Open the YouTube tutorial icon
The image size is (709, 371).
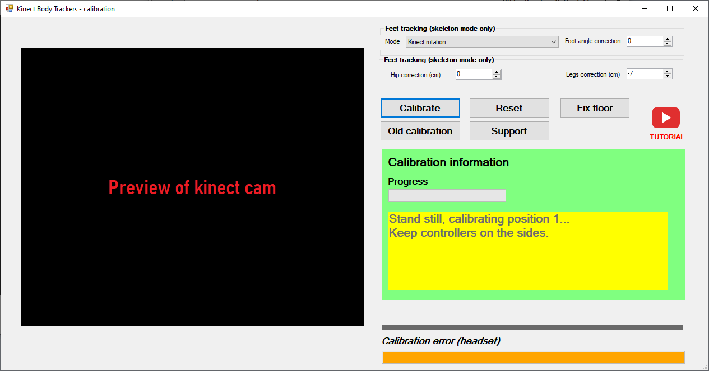[666, 118]
